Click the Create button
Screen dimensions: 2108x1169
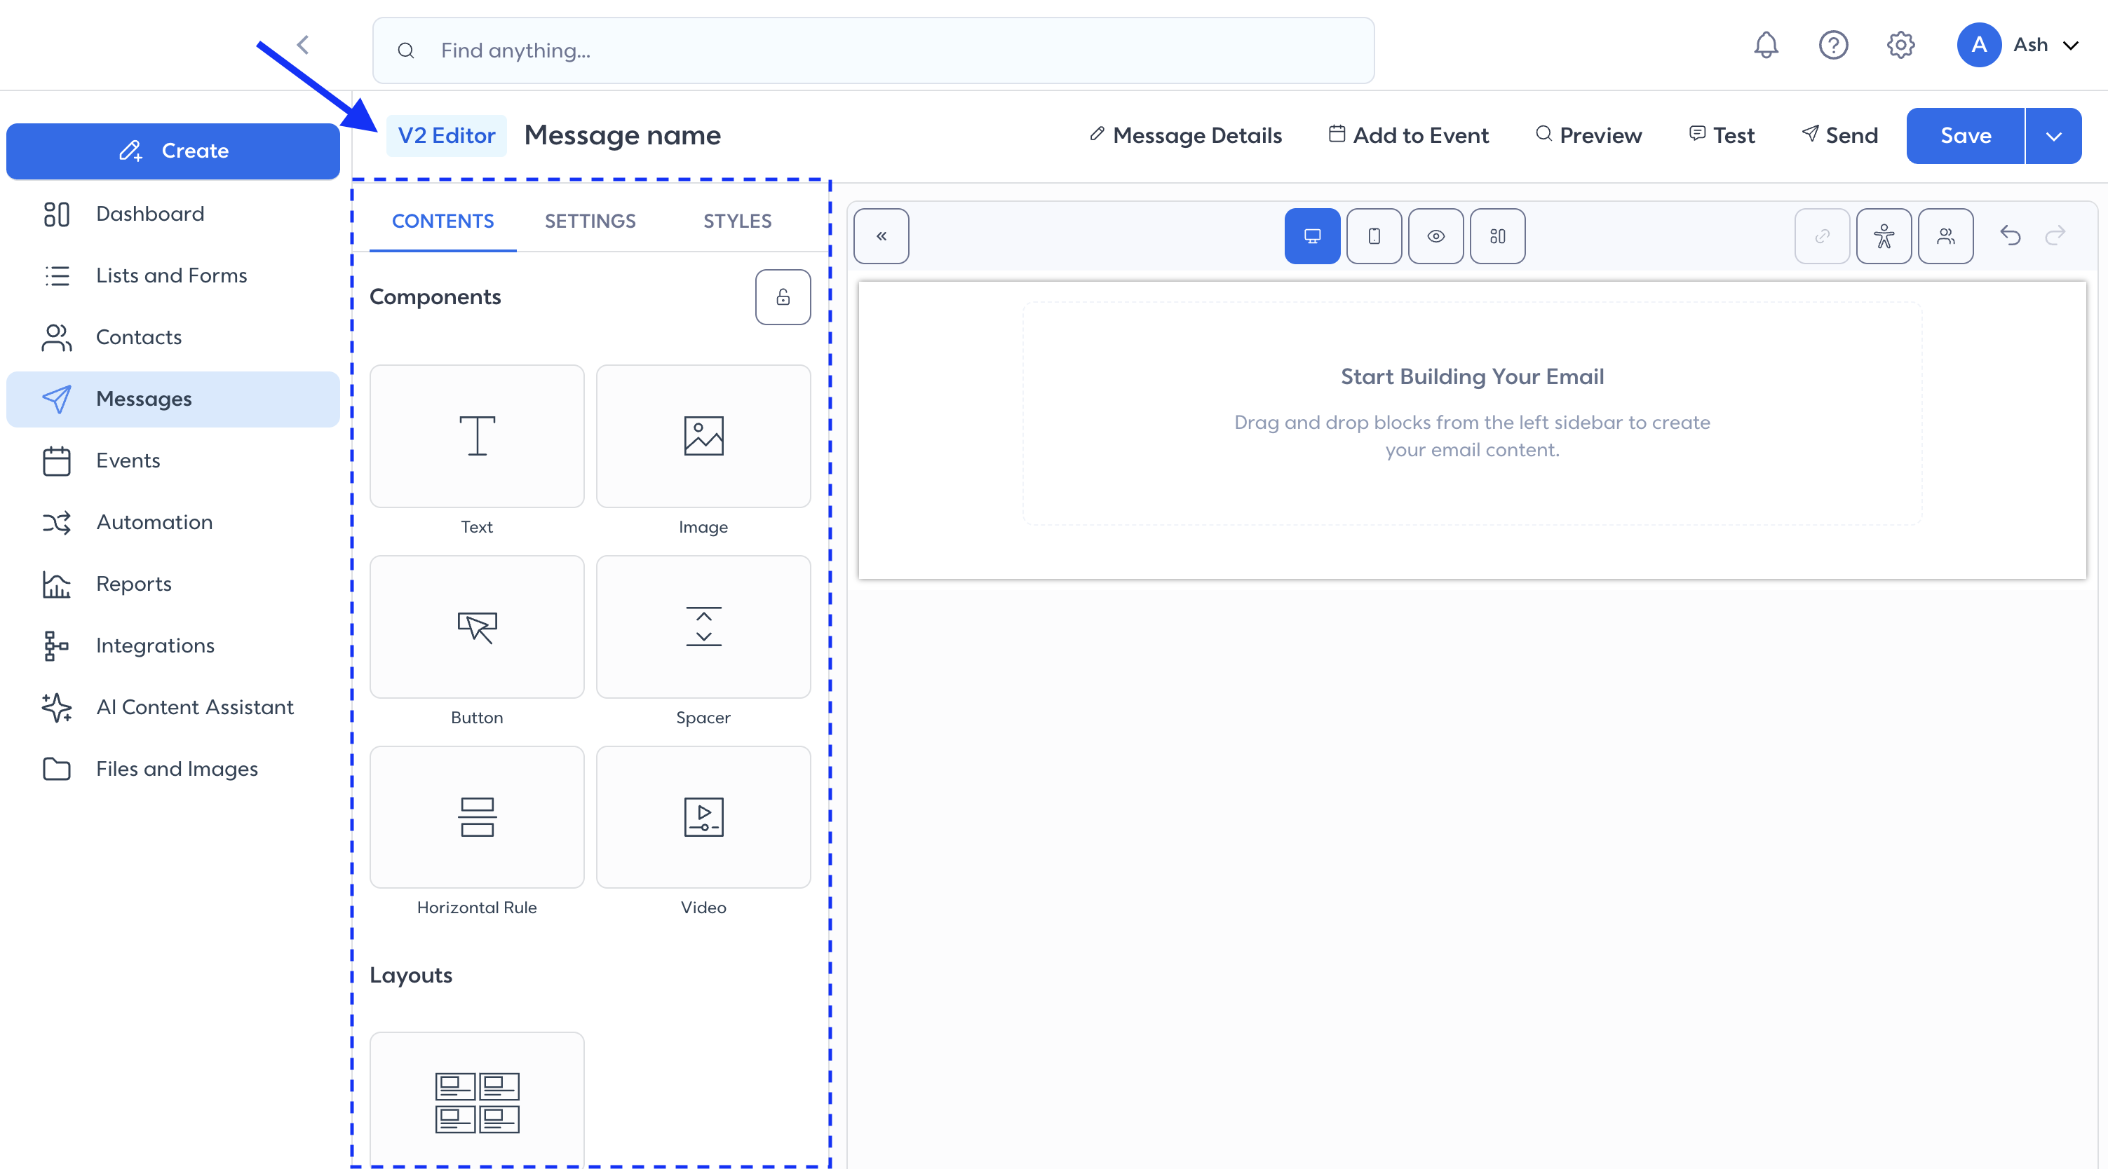click(x=173, y=151)
